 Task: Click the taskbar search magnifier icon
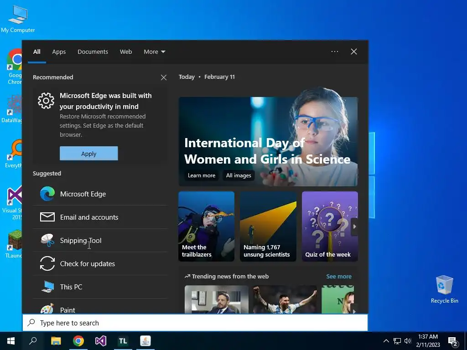pyautogui.click(x=33, y=341)
